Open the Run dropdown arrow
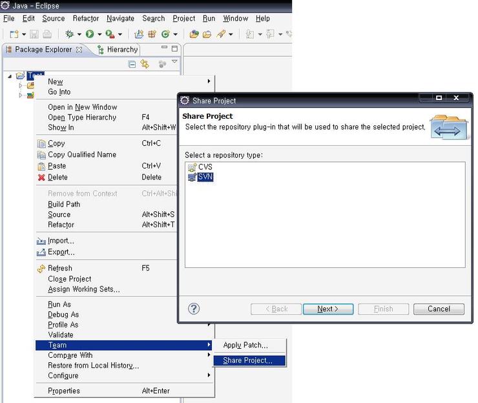Screen dimensions: 478x403 coord(99,34)
